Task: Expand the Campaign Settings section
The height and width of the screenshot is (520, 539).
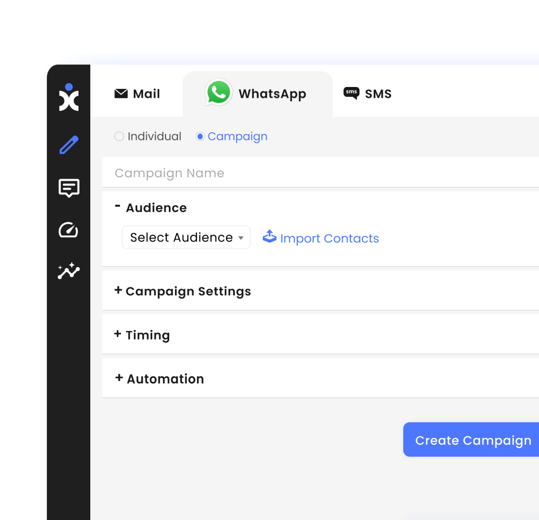Action: coord(118,290)
